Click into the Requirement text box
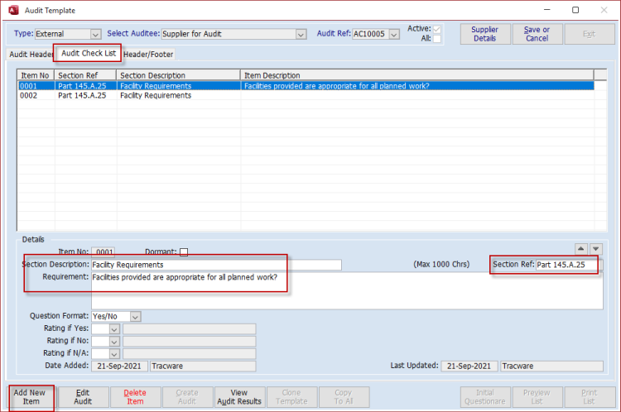 pyautogui.click(x=347, y=290)
